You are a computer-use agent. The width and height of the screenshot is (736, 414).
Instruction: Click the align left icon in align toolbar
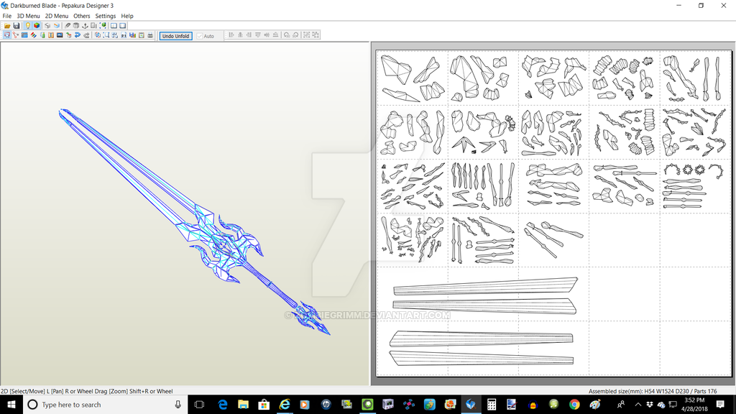(231, 35)
